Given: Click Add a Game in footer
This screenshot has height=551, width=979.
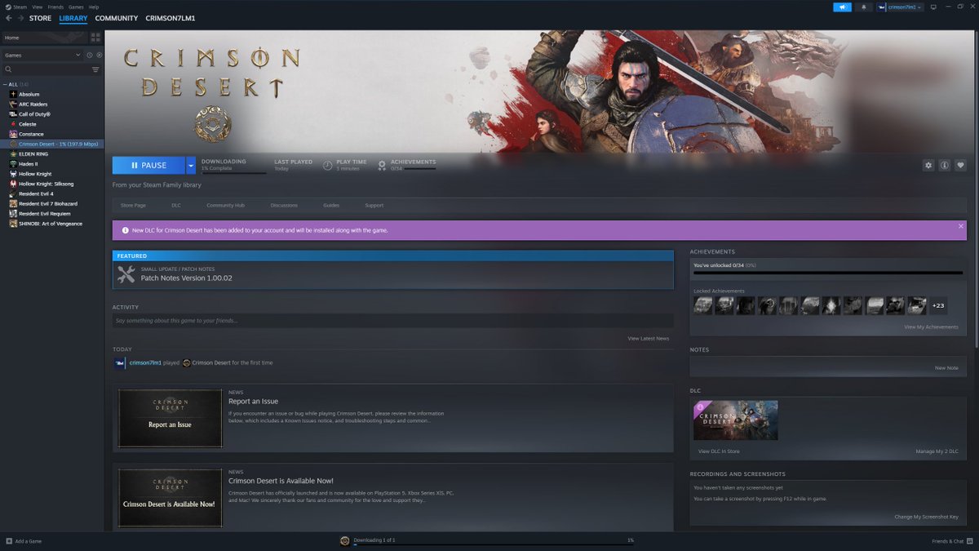Looking at the screenshot, I should pyautogui.click(x=24, y=541).
